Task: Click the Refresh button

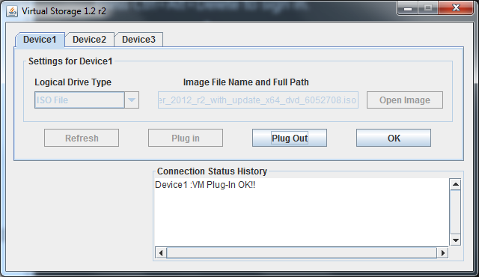Action: click(x=82, y=138)
